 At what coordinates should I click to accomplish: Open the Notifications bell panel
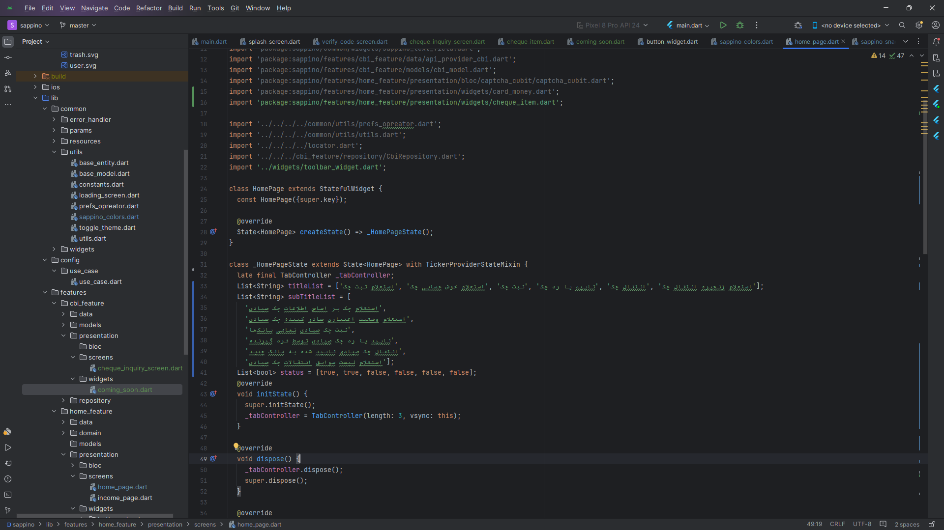(x=936, y=42)
